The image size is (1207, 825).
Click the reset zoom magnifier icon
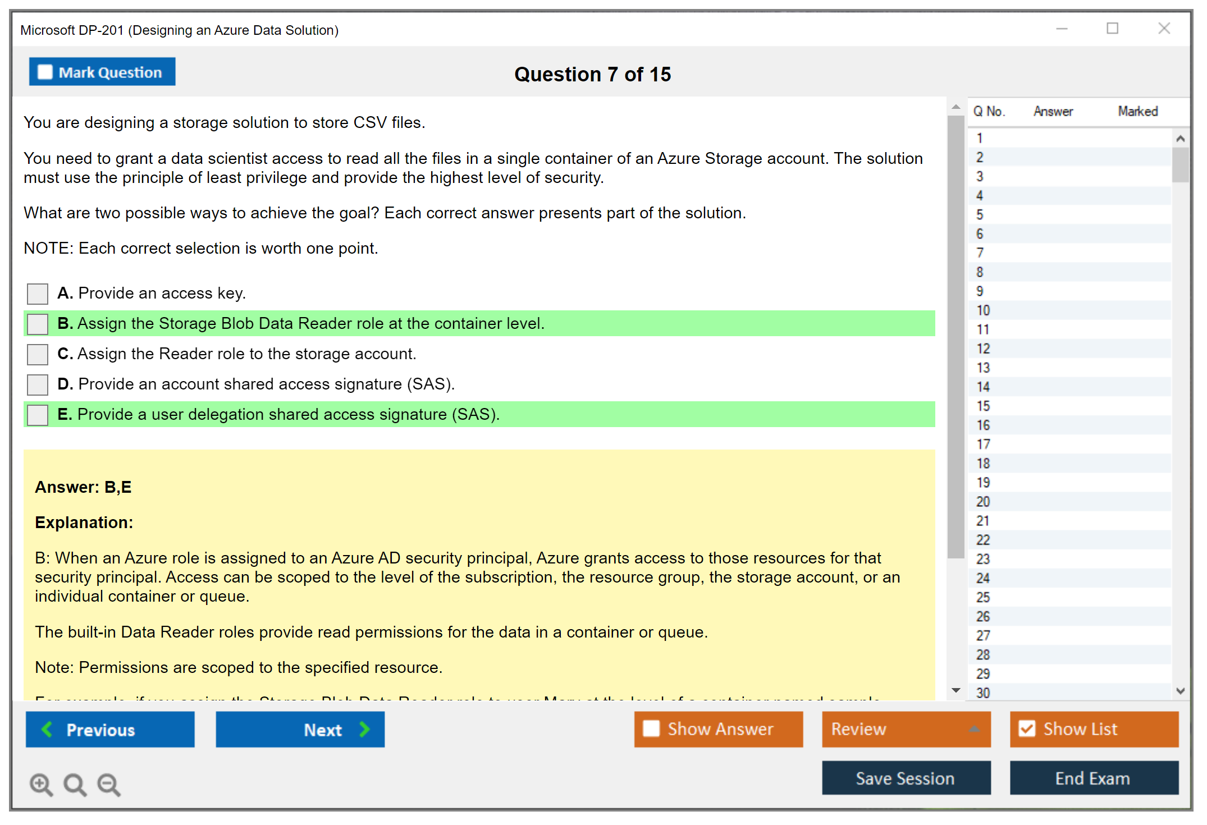click(x=75, y=784)
